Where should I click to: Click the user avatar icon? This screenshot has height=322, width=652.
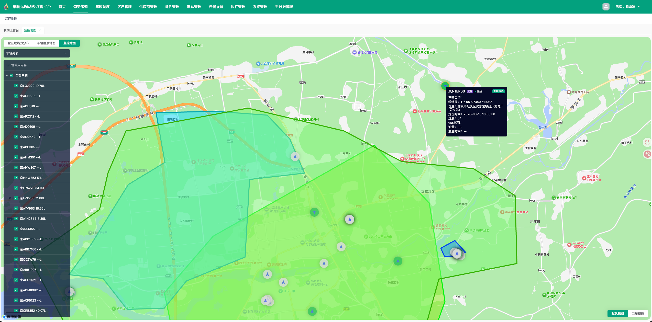[606, 7]
